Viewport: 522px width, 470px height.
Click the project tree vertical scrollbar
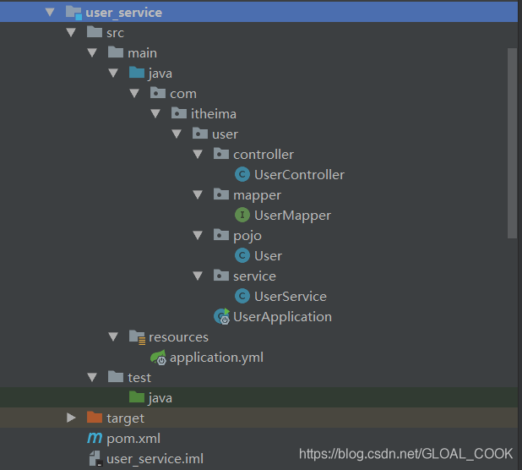pyautogui.click(x=512, y=143)
